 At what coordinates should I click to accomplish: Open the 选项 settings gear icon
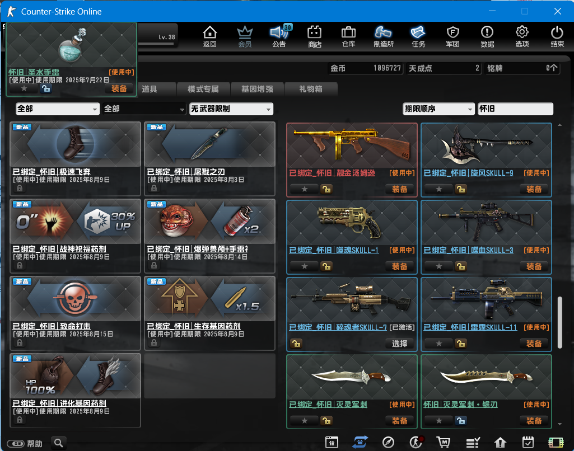click(522, 36)
